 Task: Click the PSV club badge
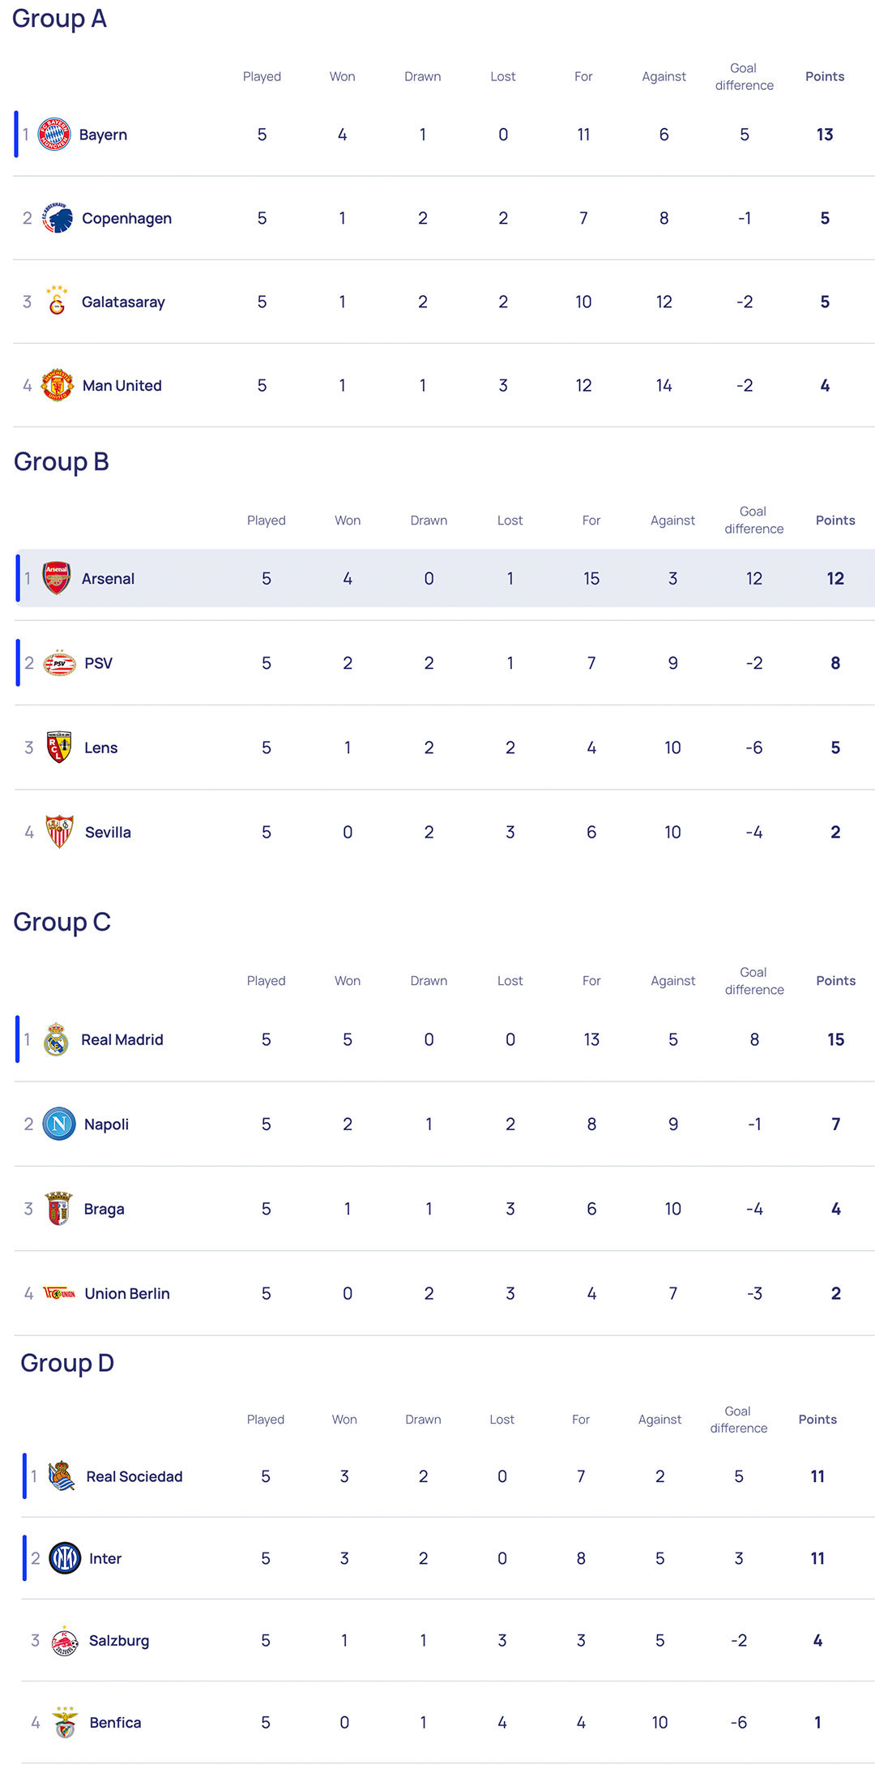point(59,663)
